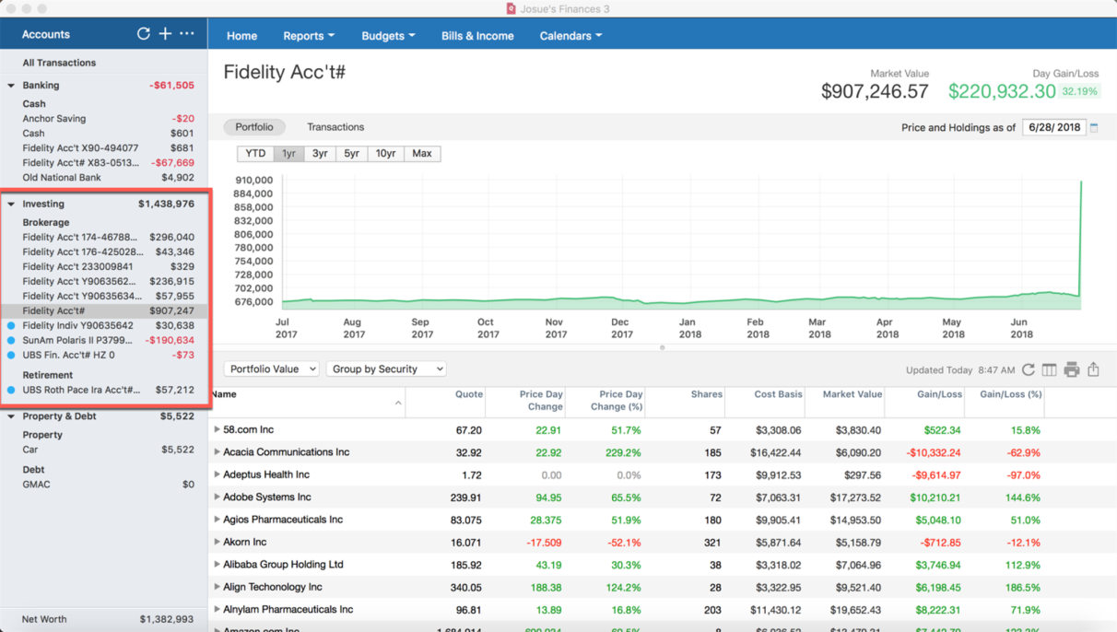Viewport: 1117px width, 632px height.
Task: Open the Group by Security dropdown
Action: coord(386,369)
